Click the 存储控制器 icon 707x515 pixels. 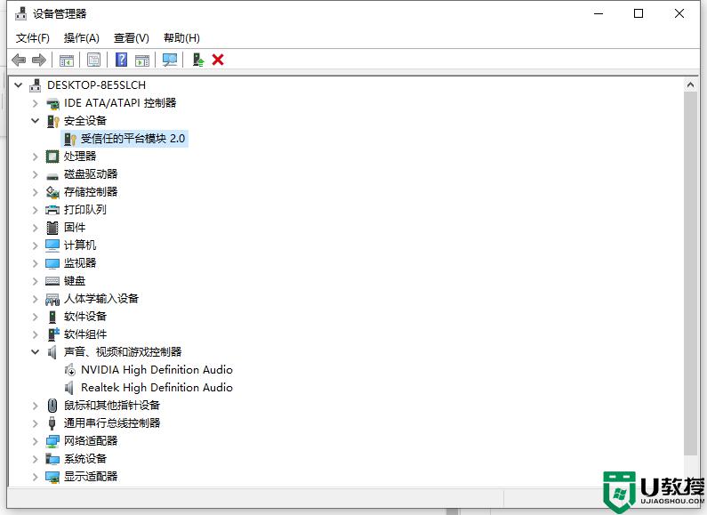(52, 192)
